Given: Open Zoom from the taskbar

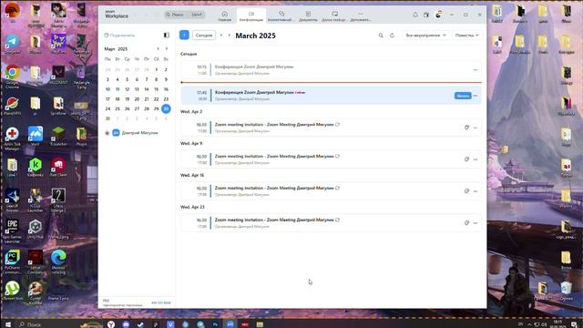Looking at the screenshot, I should click(x=230, y=324).
